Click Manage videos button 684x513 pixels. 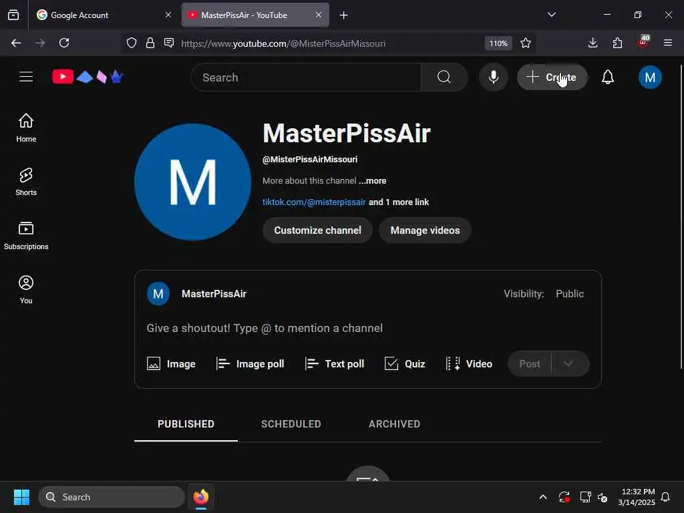coord(425,230)
